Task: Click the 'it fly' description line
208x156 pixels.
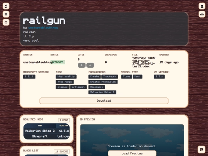Action: (x=28, y=36)
